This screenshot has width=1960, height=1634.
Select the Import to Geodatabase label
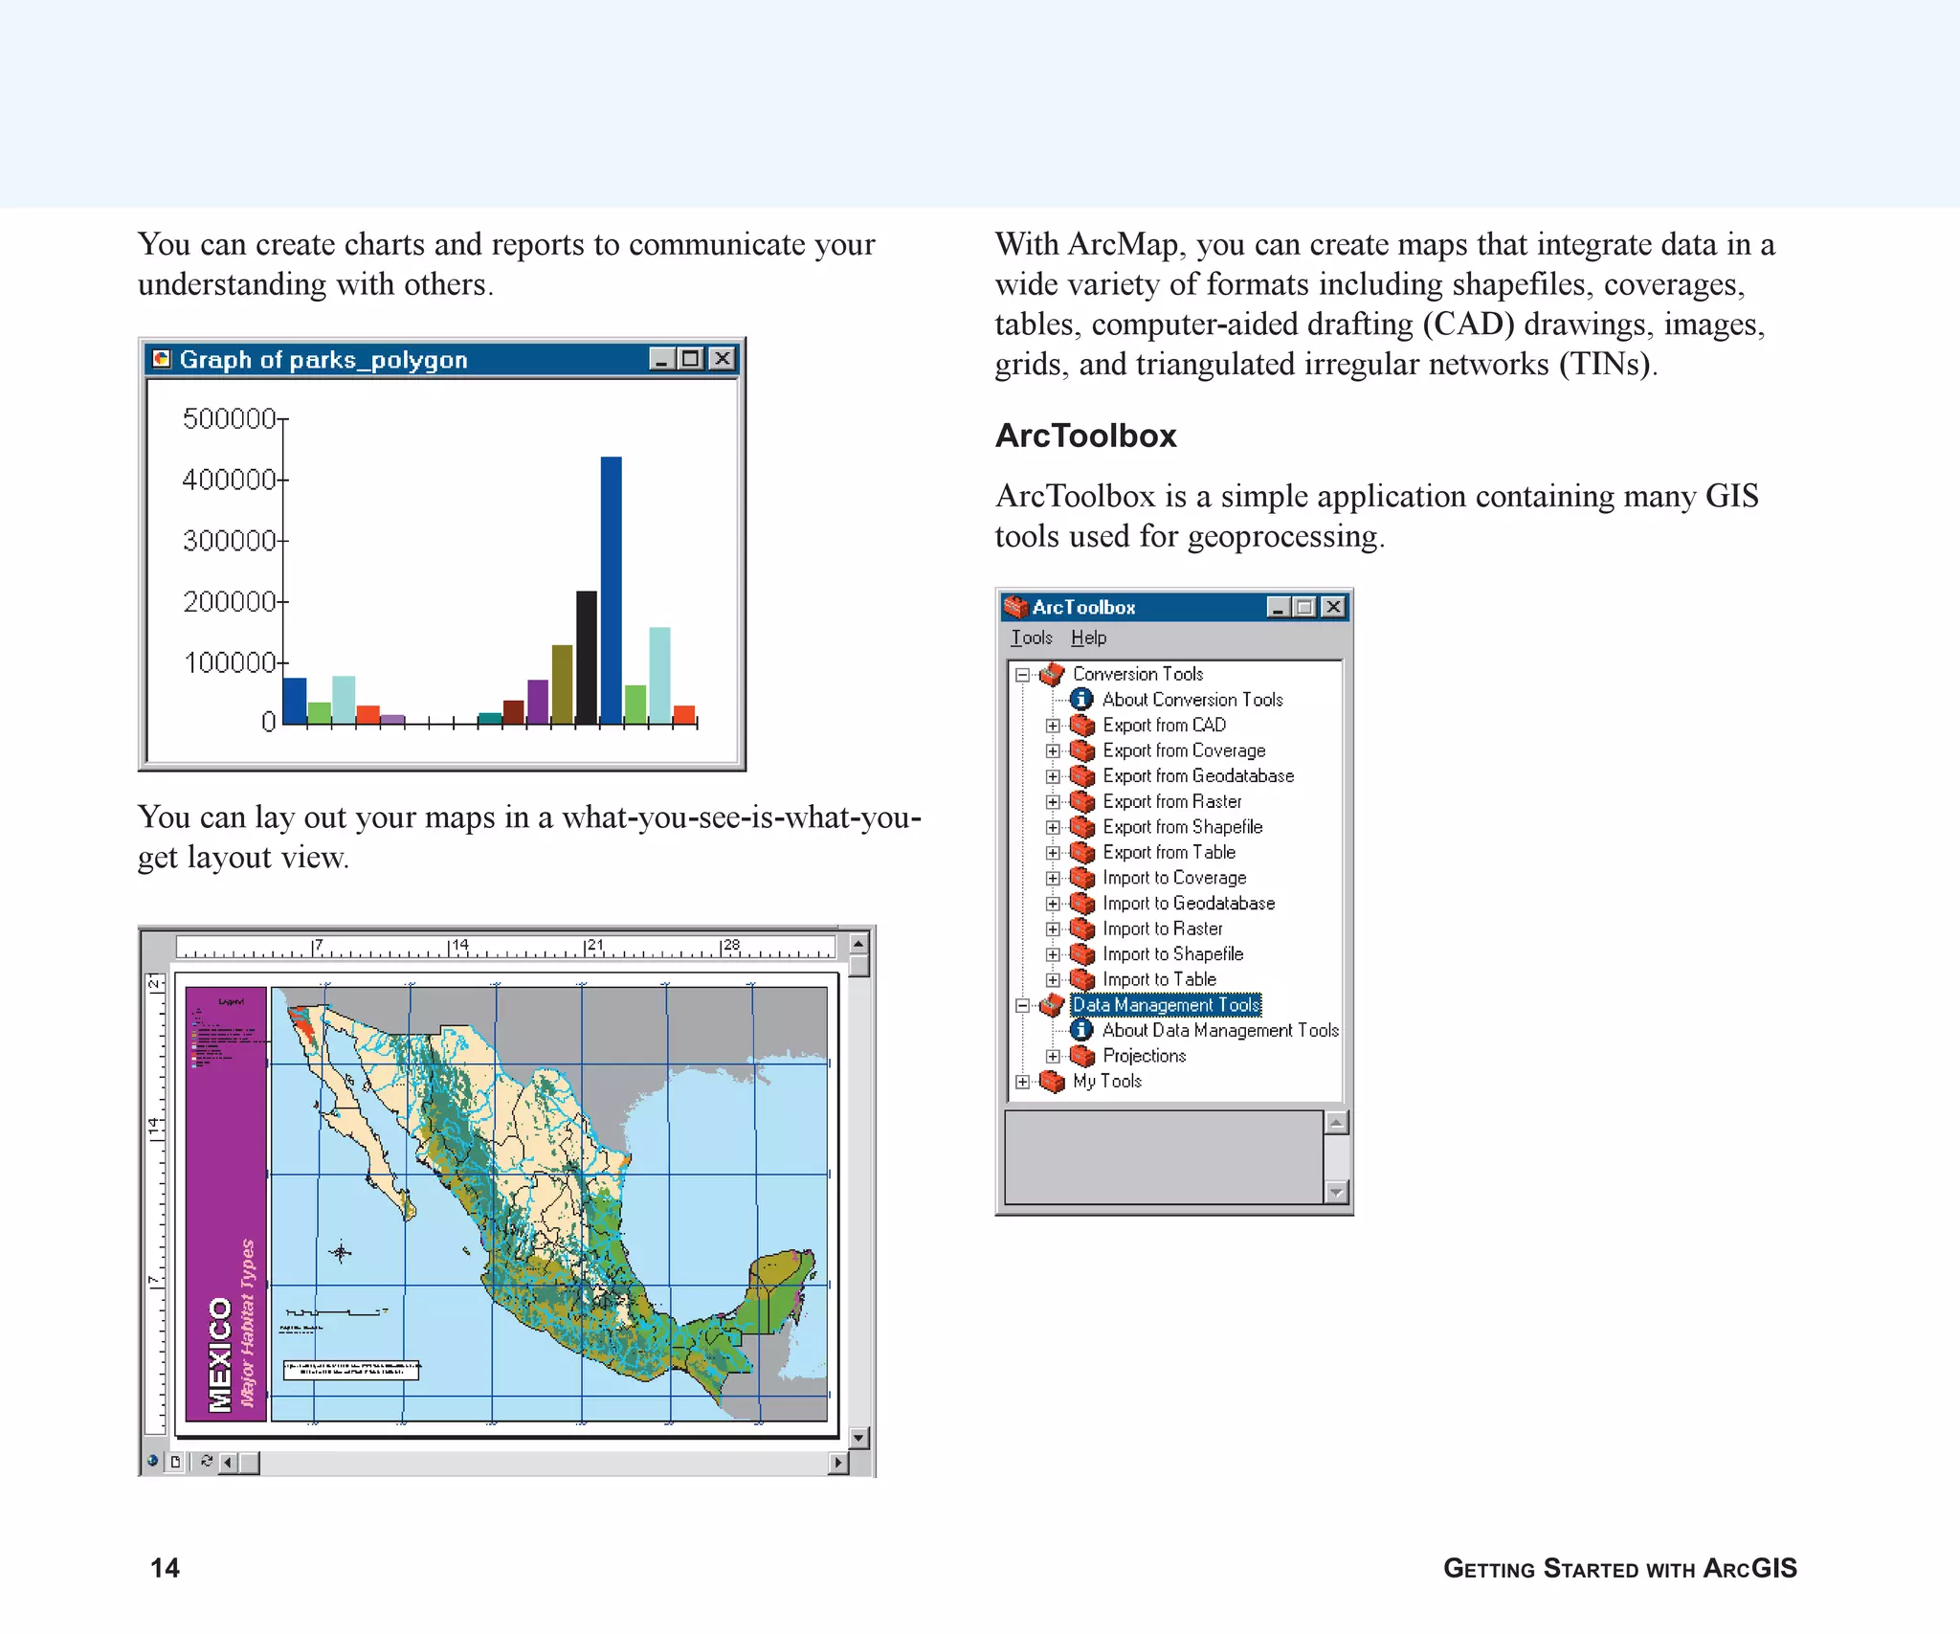(1189, 904)
